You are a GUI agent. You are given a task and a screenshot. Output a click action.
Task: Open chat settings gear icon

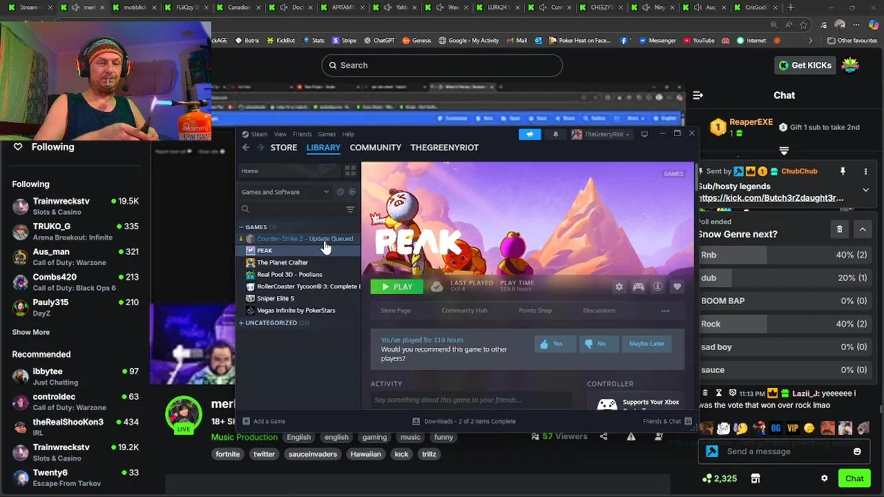[x=824, y=478]
